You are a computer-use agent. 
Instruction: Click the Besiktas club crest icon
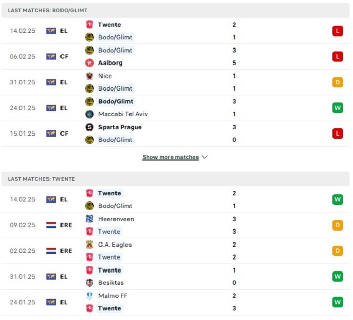[90, 283]
